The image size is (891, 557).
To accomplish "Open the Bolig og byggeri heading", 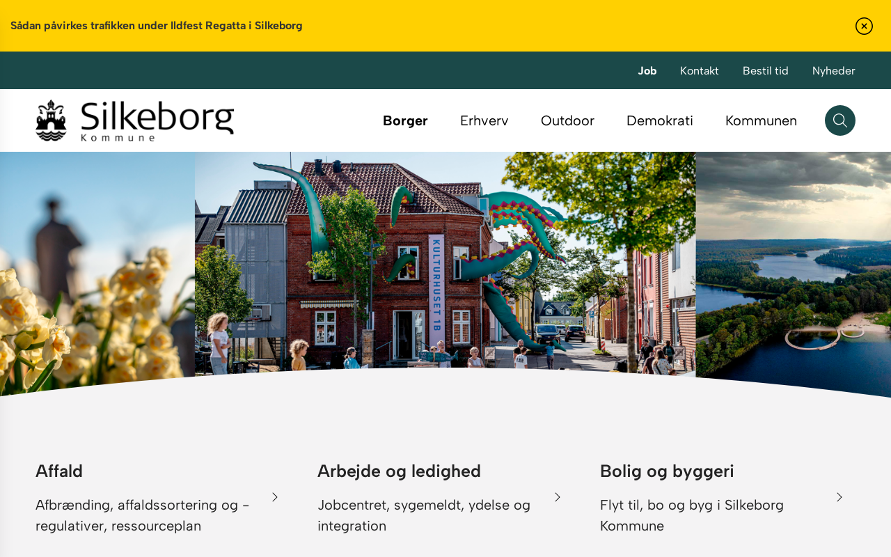I will coord(667,471).
